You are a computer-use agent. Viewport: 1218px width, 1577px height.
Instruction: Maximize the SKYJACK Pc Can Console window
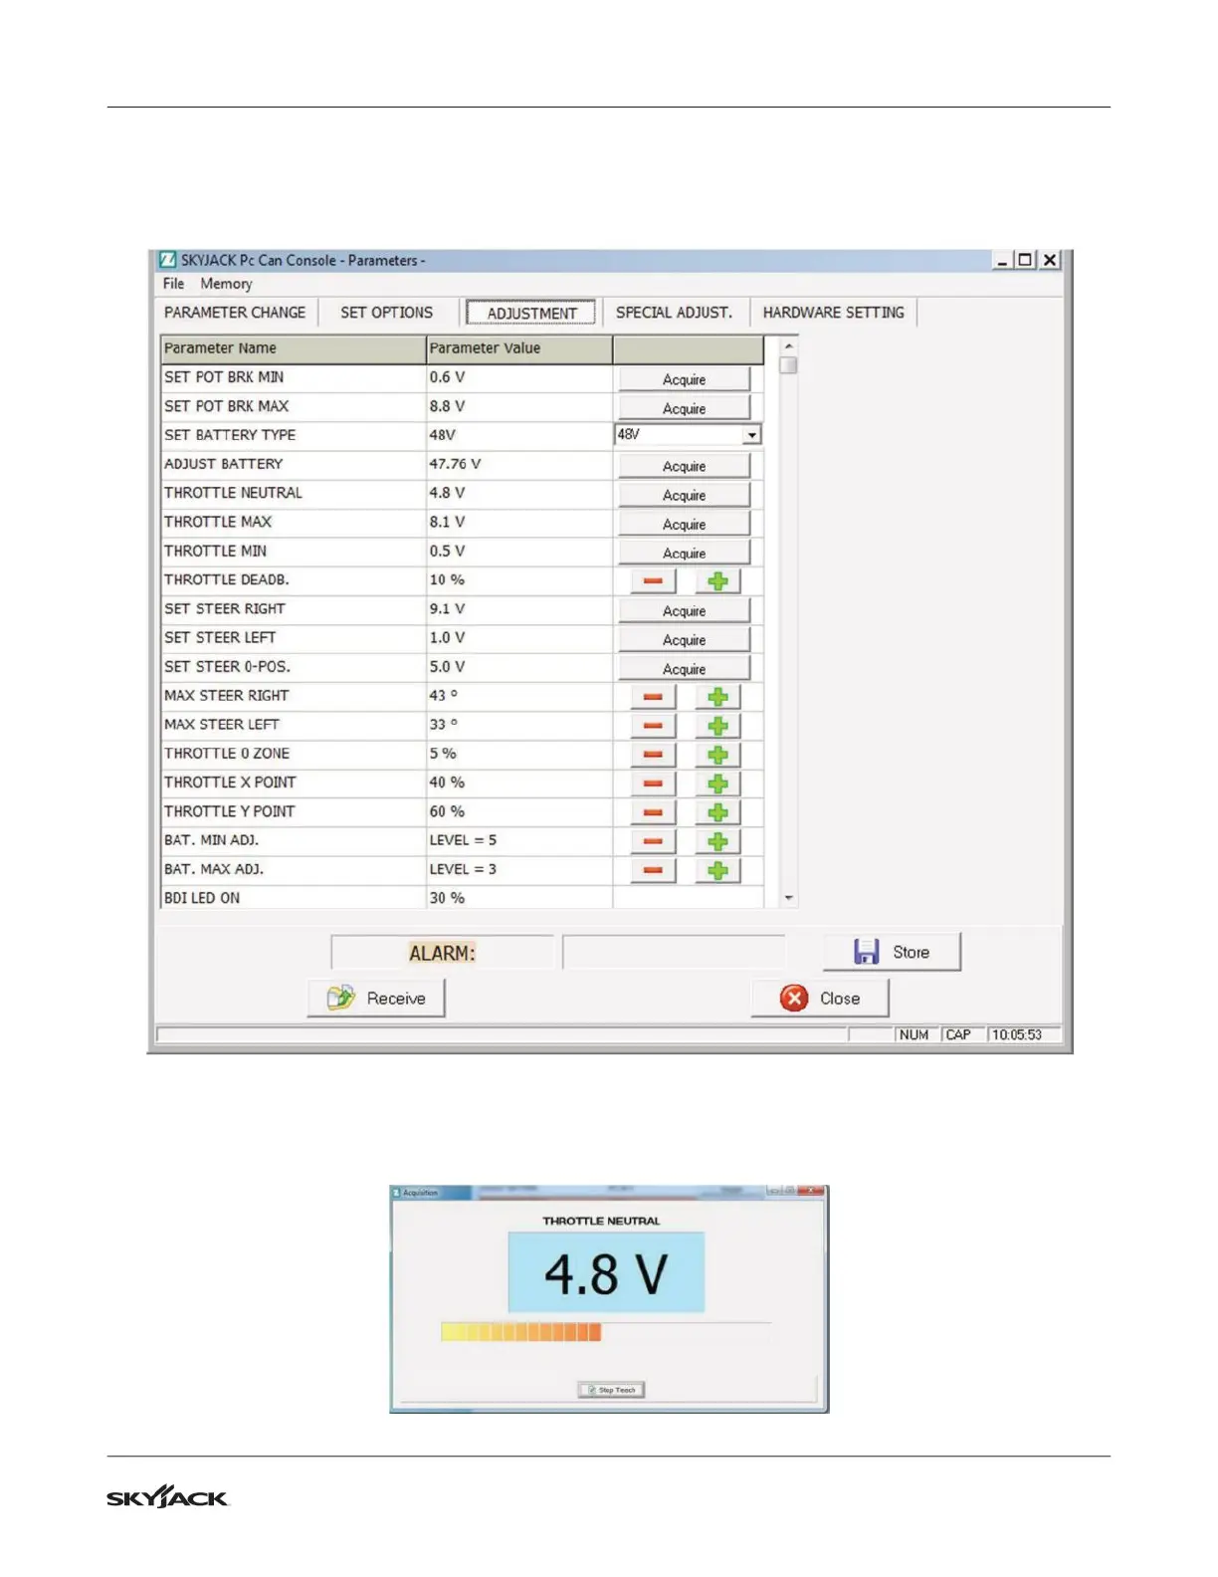[x=1024, y=260]
